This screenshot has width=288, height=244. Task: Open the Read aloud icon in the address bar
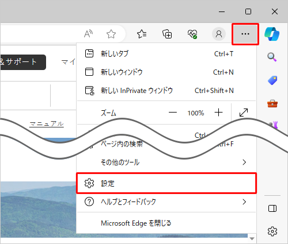pyautogui.click(x=88, y=34)
